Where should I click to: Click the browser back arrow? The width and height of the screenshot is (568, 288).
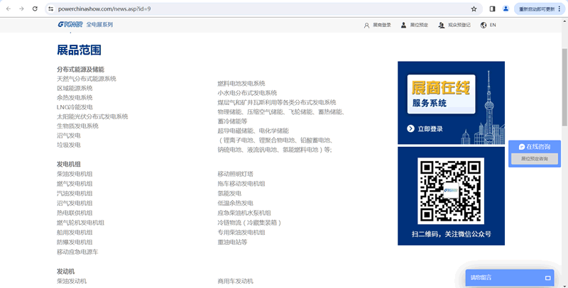pos(7,9)
